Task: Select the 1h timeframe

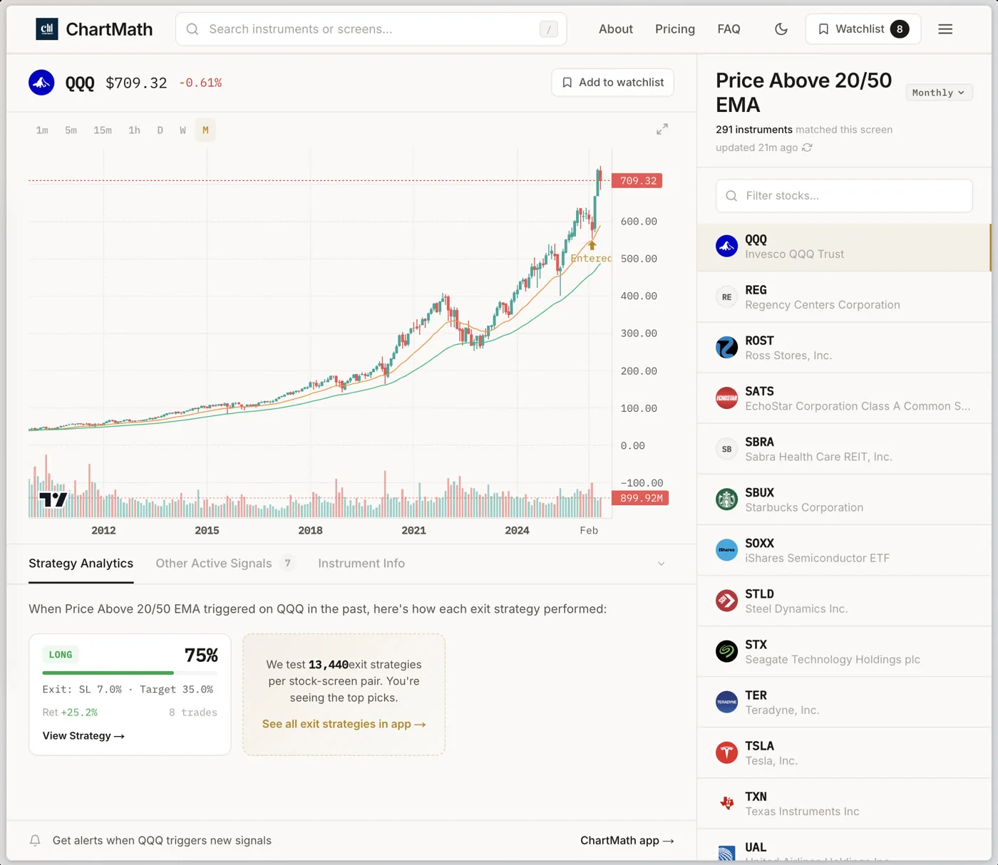Action: [x=134, y=130]
